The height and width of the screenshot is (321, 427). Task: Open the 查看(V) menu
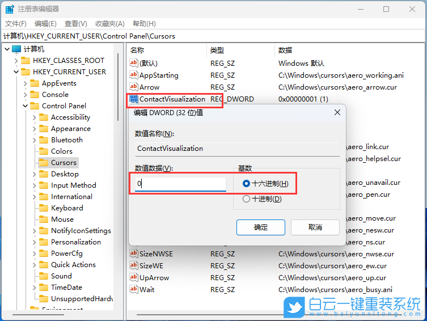tap(76, 24)
